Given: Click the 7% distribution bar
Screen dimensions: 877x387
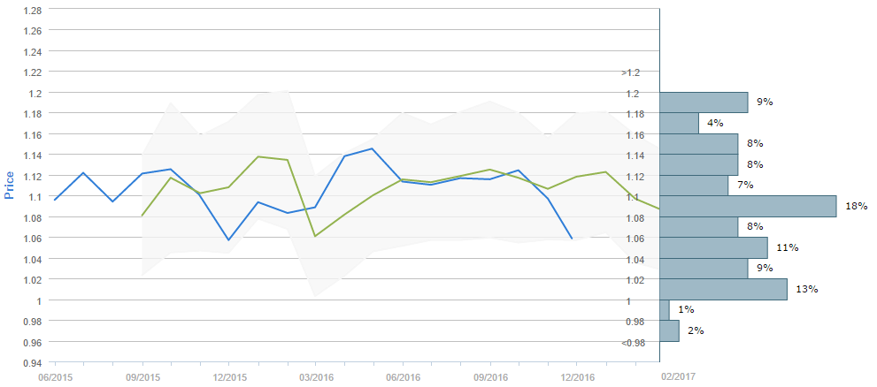Looking at the screenshot, I should [694, 185].
